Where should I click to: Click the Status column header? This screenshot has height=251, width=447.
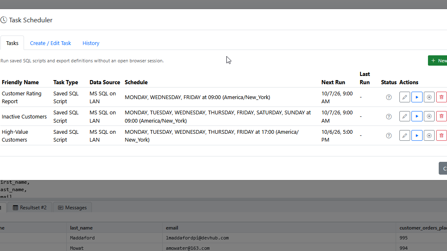point(389,82)
